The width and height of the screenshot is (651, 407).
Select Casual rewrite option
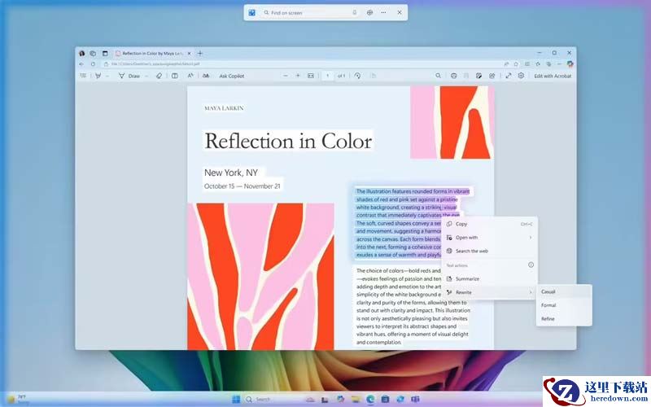click(x=564, y=291)
